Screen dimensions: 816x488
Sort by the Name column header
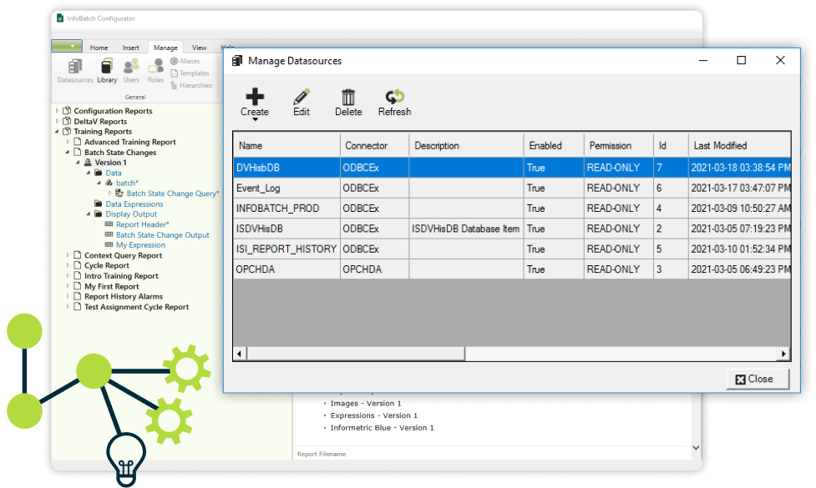point(286,145)
